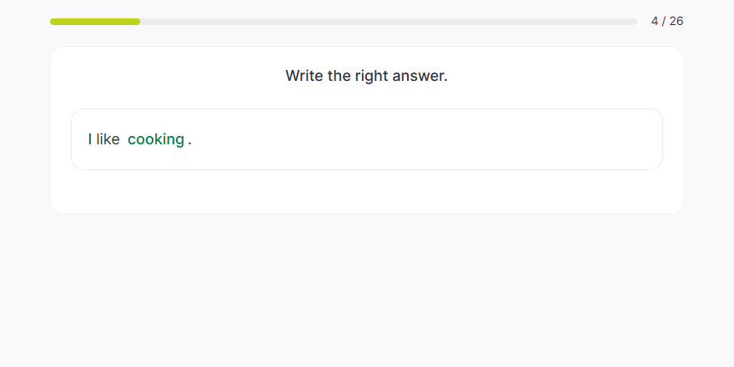Click the word "I" starting the sentence
This screenshot has height=367, width=734.
tap(90, 139)
